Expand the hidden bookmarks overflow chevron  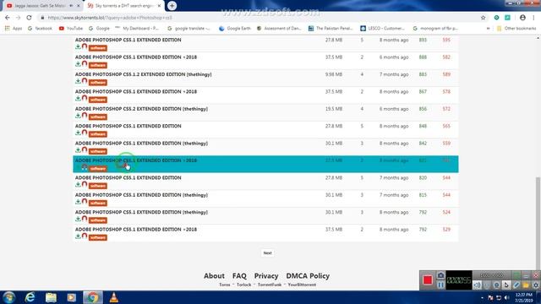(x=488, y=28)
